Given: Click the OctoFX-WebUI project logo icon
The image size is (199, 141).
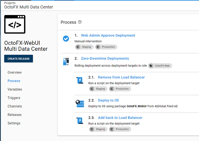Looking at the screenshot, I should point(15,24).
